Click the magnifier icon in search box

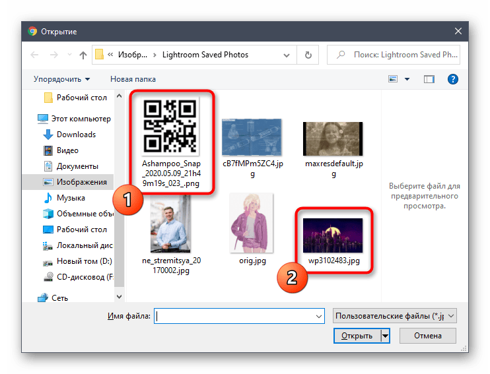click(x=341, y=55)
